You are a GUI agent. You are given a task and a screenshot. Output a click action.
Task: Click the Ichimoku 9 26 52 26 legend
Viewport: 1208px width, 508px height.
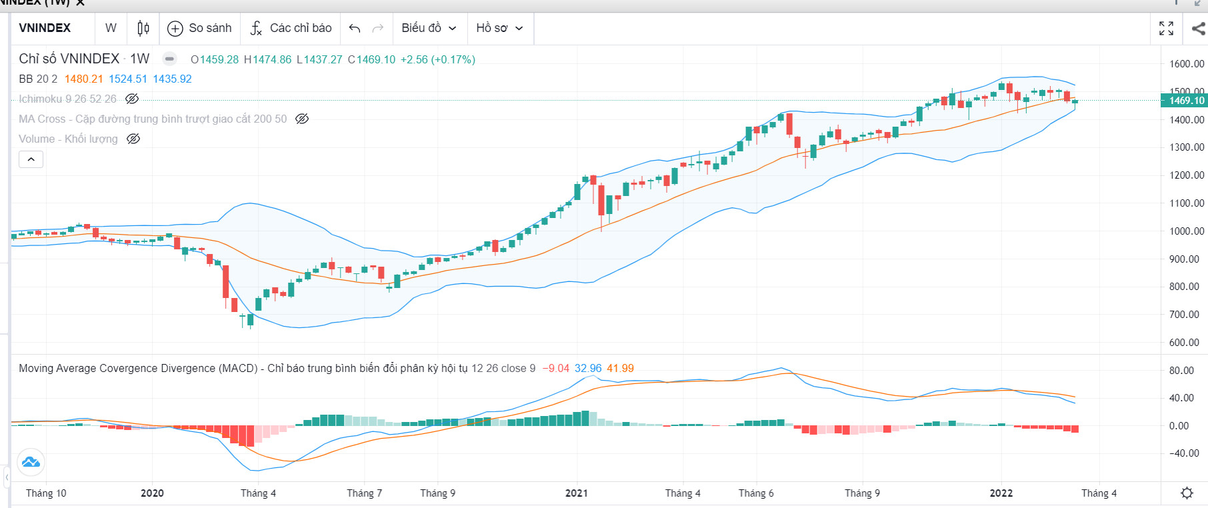click(x=67, y=99)
